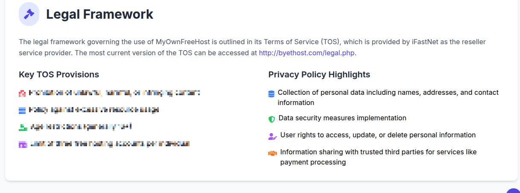Screen dimensions: 520x193
Task: Click the blue database icon for data collection
Action: [x=272, y=94]
